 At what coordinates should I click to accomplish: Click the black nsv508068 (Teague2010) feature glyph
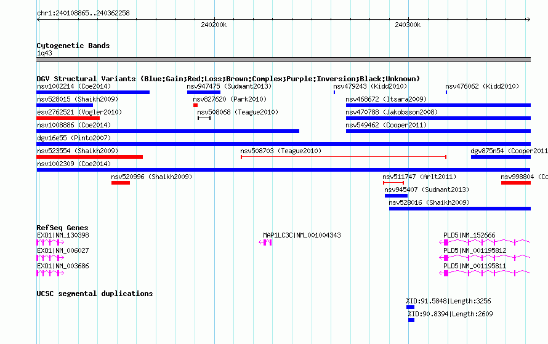click(204, 118)
